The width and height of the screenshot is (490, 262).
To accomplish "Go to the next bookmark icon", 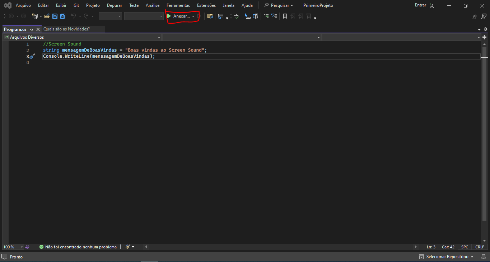I will click(301, 16).
